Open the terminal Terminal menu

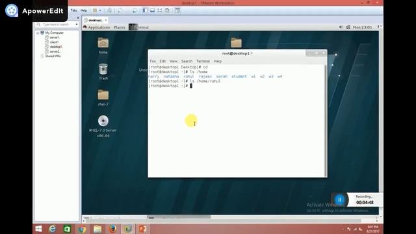click(203, 61)
